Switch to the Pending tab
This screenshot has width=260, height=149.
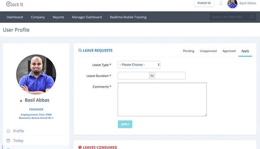[188, 51]
